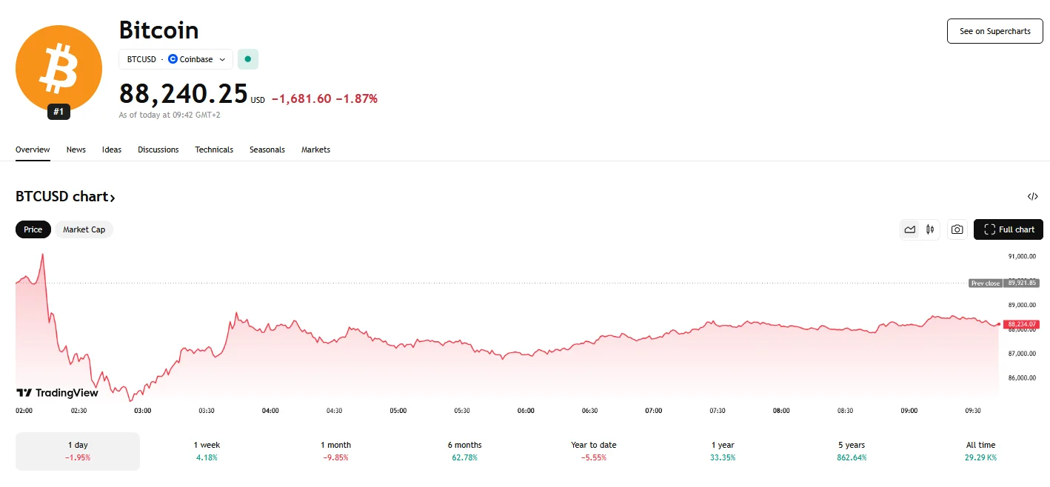
Task: Choose the All time range option
Action: pyautogui.click(x=981, y=451)
